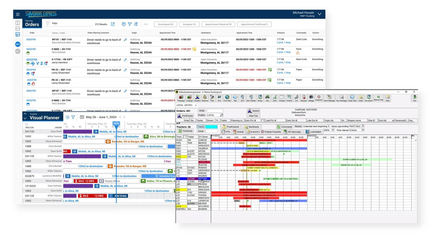Open the export icon next to 212 Results
Viewport: 431px width, 240px height.
point(113,24)
